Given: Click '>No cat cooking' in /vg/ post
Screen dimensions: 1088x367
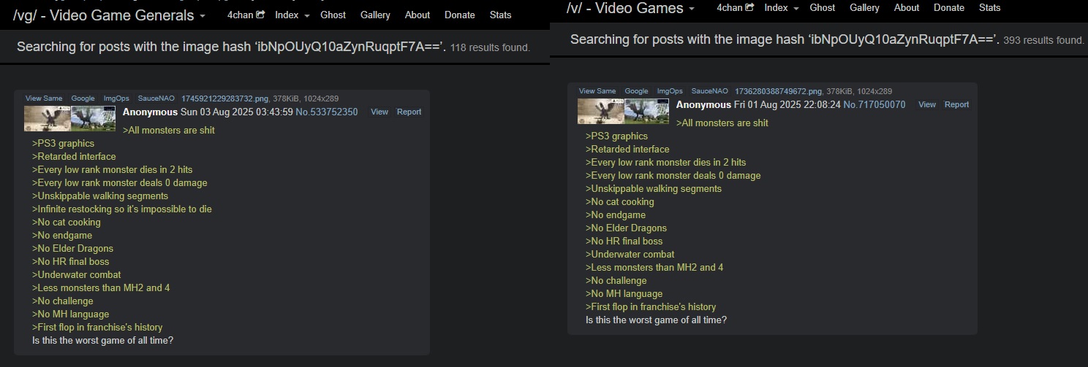Looking at the screenshot, I should 67,222.
